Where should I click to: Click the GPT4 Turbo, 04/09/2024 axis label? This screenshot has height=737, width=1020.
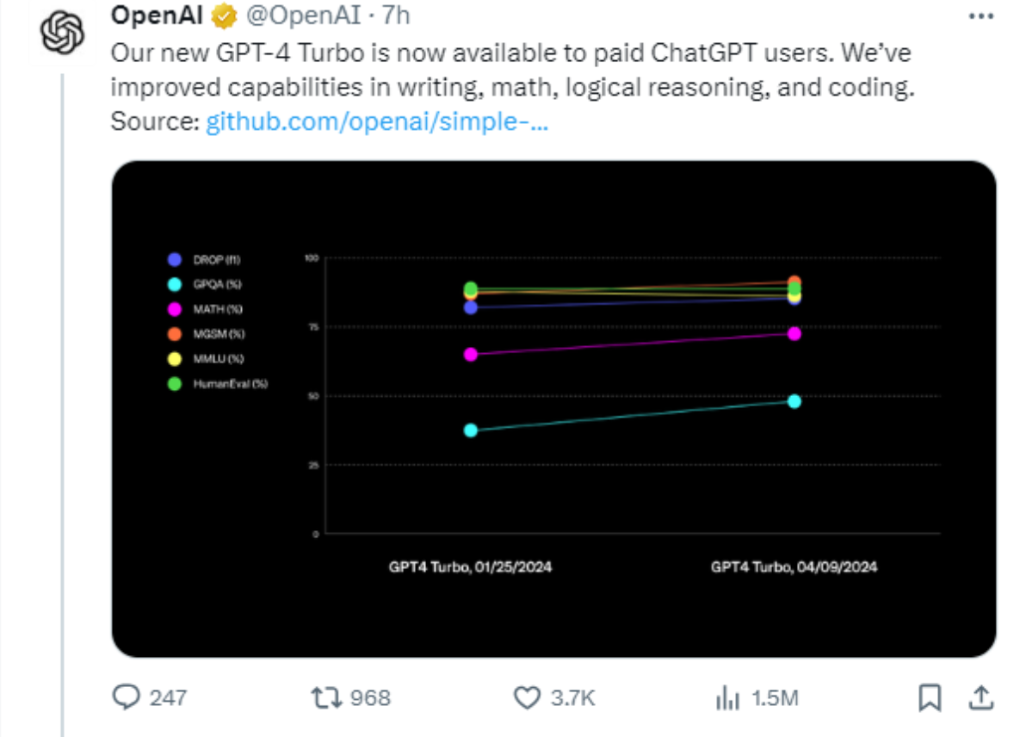[794, 567]
